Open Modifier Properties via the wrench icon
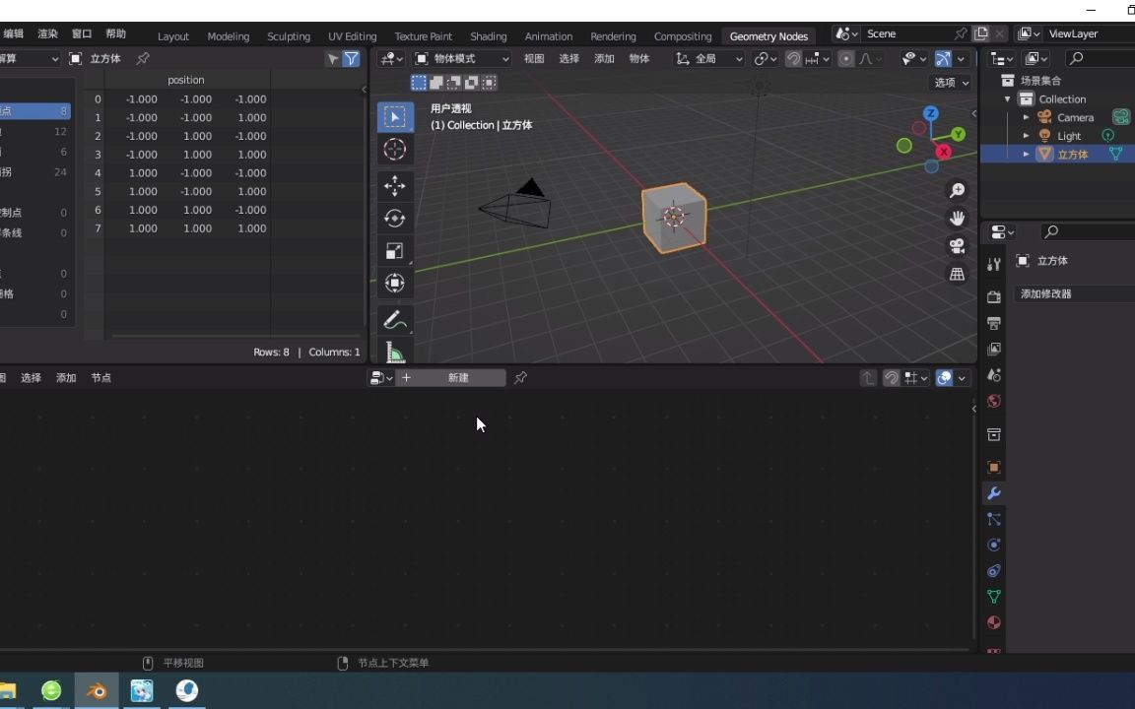This screenshot has width=1135, height=709. click(993, 493)
